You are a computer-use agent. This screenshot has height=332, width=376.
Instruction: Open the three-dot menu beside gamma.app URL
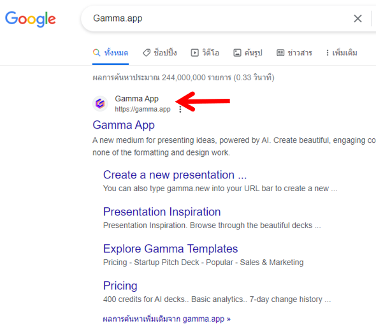click(180, 110)
